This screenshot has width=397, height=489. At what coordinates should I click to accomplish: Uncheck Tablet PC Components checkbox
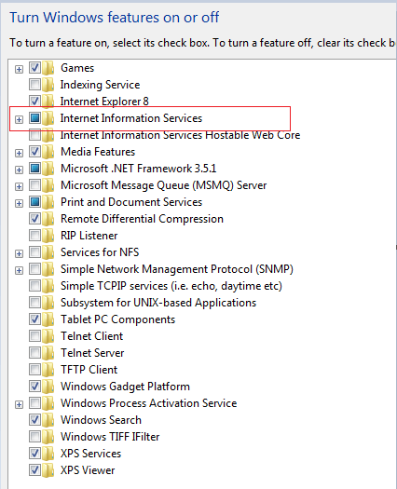point(34,319)
